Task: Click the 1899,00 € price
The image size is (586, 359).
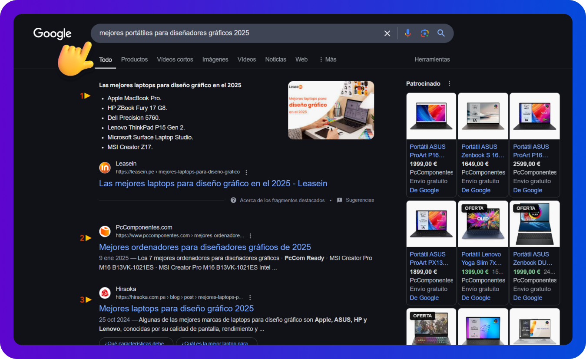Action: click(x=423, y=272)
